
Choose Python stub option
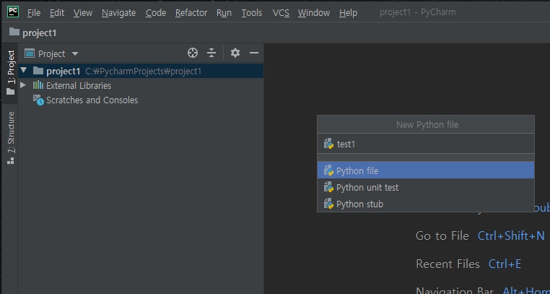pos(425,204)
